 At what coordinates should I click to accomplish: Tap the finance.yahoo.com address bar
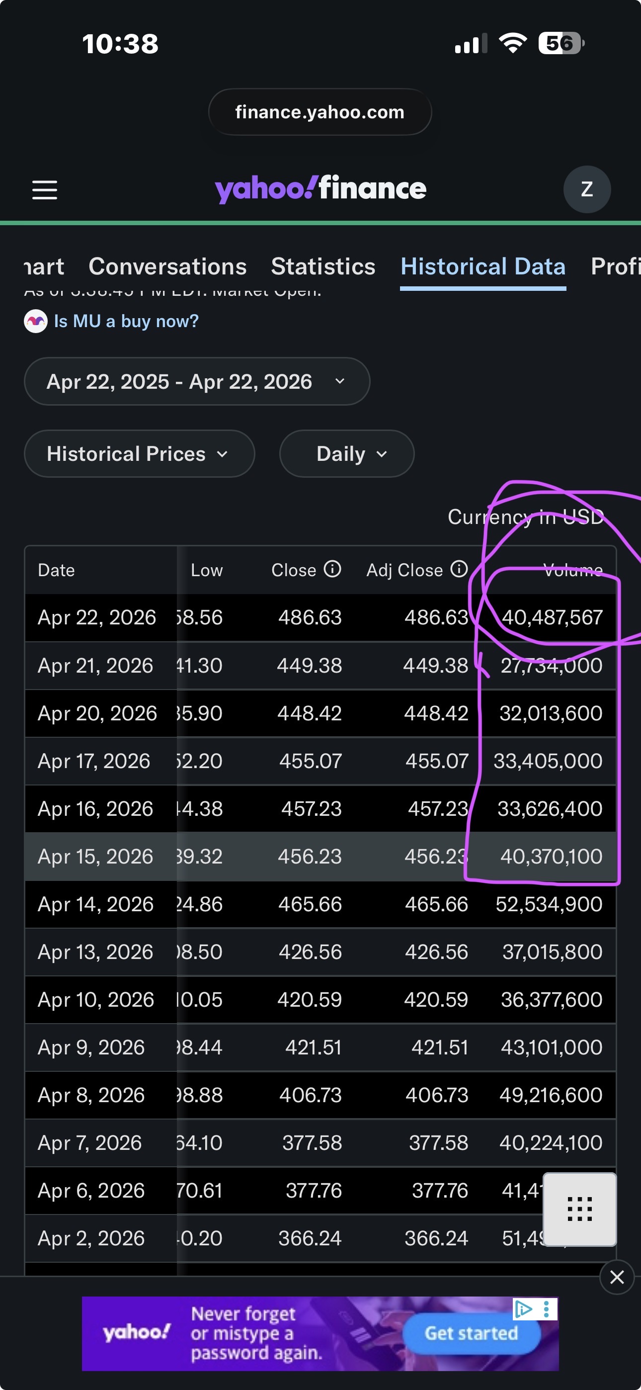click(320, 112)
